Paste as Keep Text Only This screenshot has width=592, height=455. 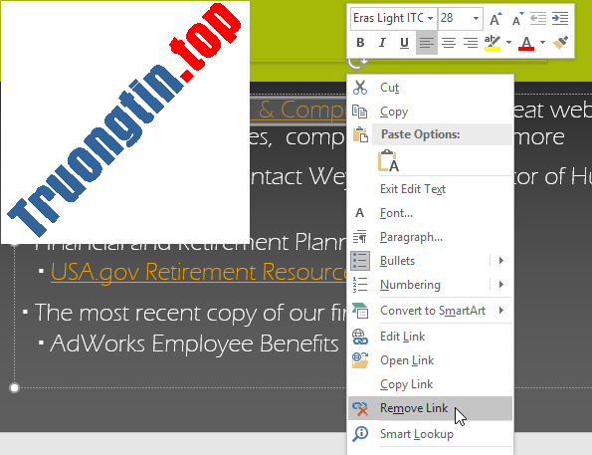tap(388, 161)
